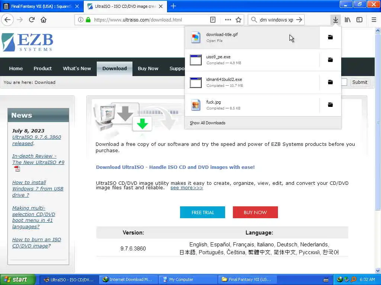Open Making multi-selection boot menu link
The height and width of the screenshot is (285, 381).
tap(33, 217)
